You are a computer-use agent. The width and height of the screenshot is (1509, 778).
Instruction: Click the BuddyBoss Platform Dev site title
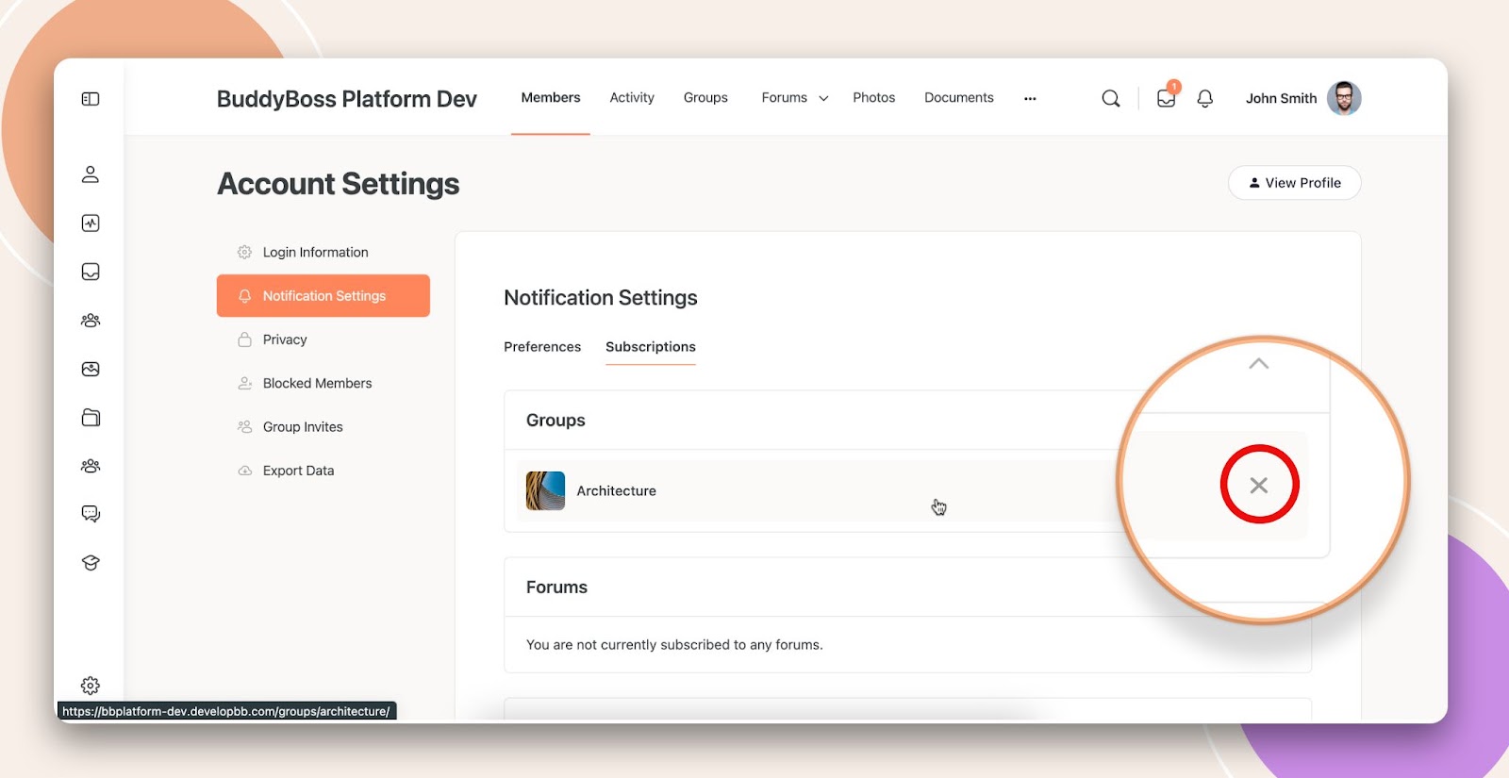(x=347, y=99)
